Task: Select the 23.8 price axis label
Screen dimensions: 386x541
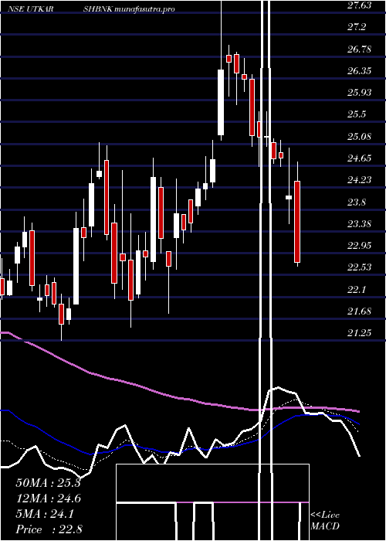Action: (x=357, y=202)
